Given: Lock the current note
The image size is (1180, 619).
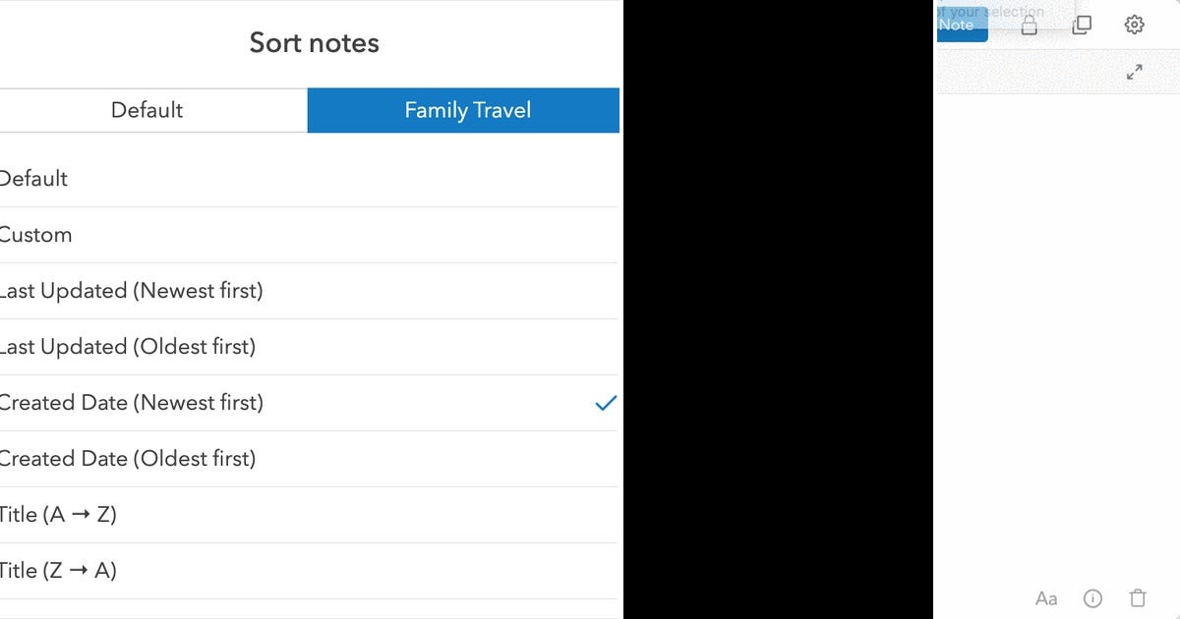Looking at the screenshot, I should click(x=1029, y=25).
